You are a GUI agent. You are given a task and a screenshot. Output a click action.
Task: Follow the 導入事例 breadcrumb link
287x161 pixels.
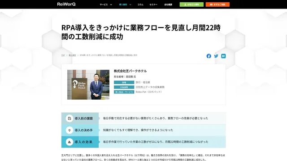(x=72, y=55)
